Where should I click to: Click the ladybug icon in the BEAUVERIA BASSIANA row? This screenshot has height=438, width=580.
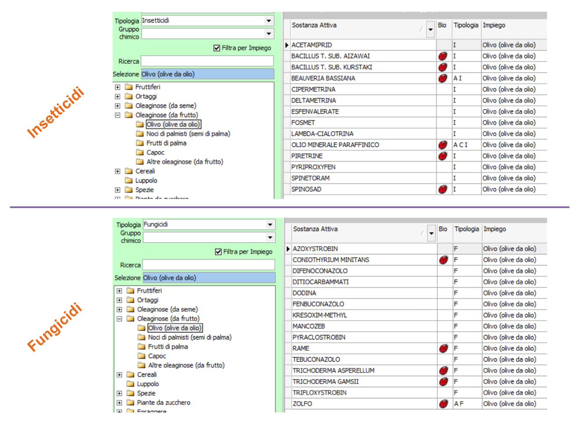pyautogui.click(x=443, y=78)
